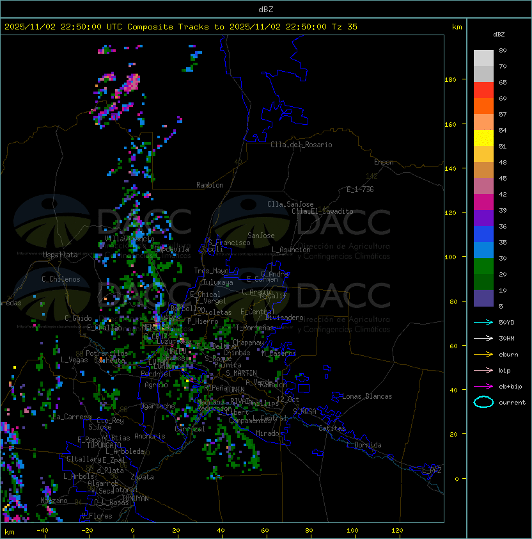This screenshot has width=532, height=539.
Task: Click the magenta eb+bip arrow icon
Action: click(x=483, y=387)
